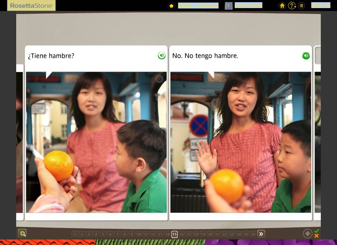This screenshot has width=337, height=245.
Task: Jump to screen 5
Action: coord(103,234)
